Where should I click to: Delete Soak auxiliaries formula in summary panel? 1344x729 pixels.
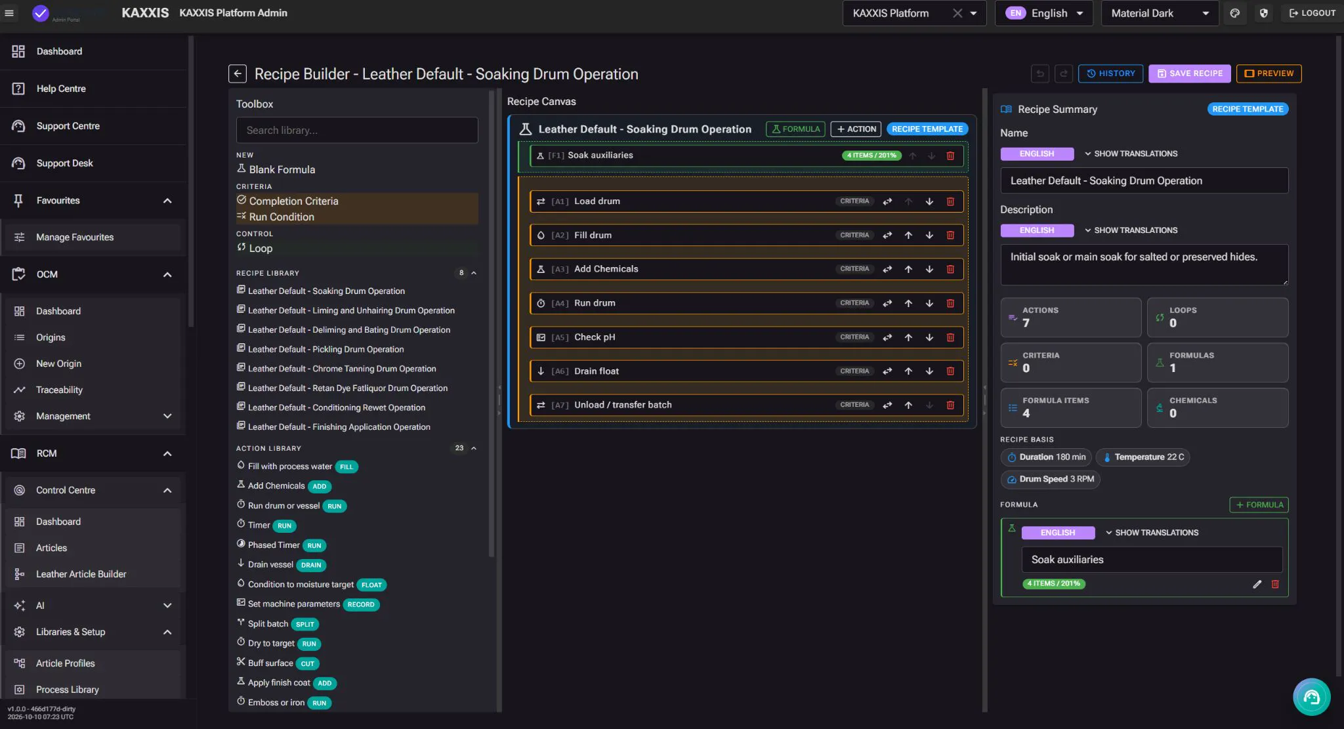(x=1275, y=584)
